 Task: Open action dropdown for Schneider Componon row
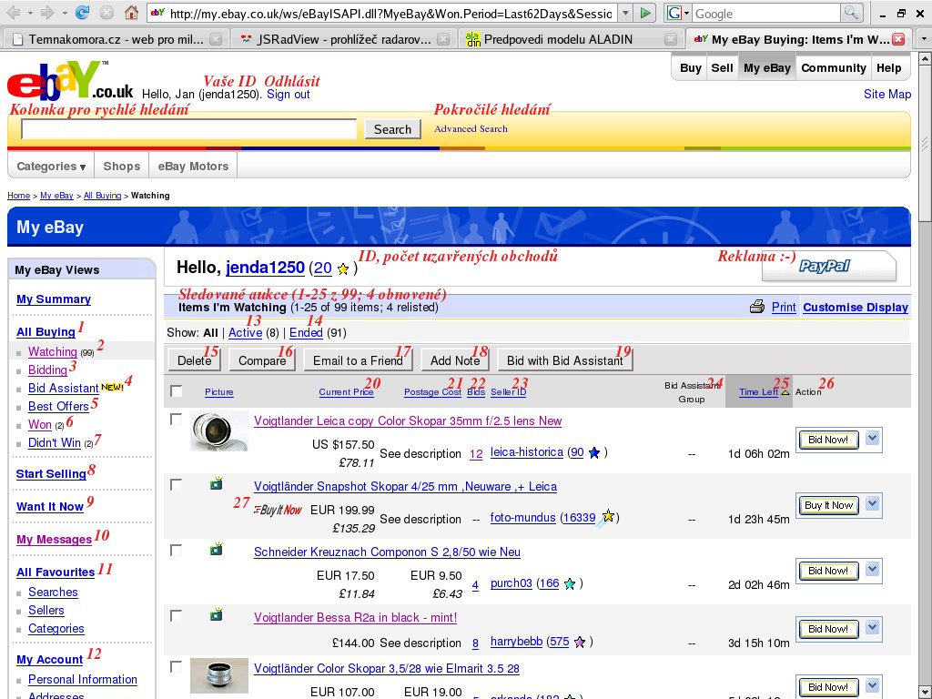coord(872,570)
